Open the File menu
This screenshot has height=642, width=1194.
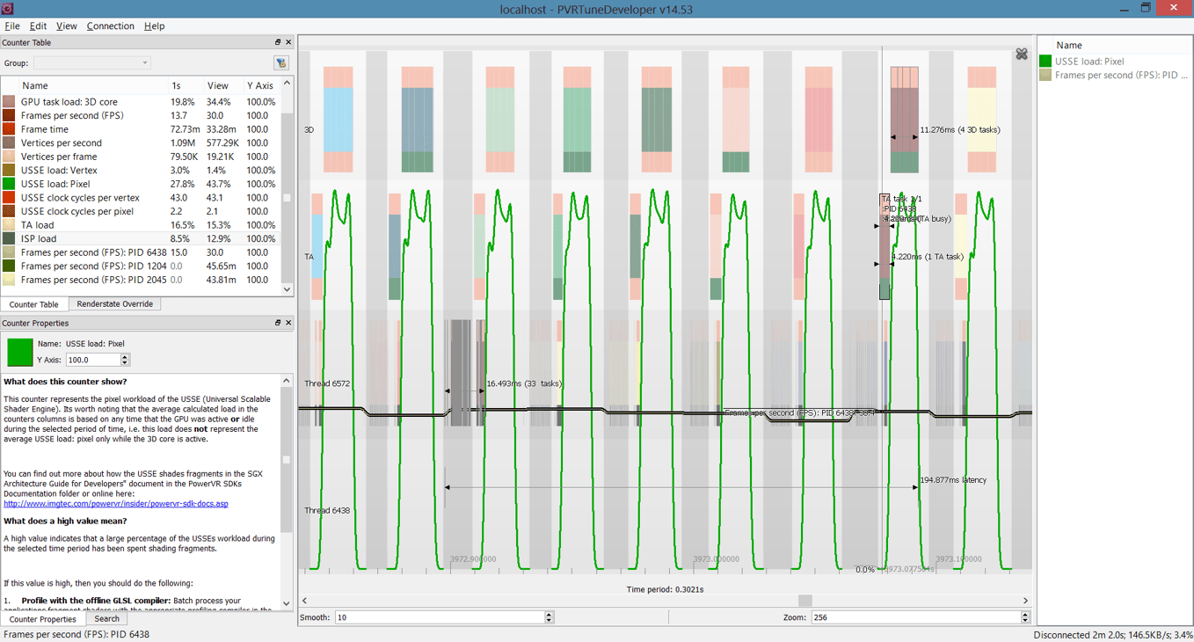coord(12,26)
